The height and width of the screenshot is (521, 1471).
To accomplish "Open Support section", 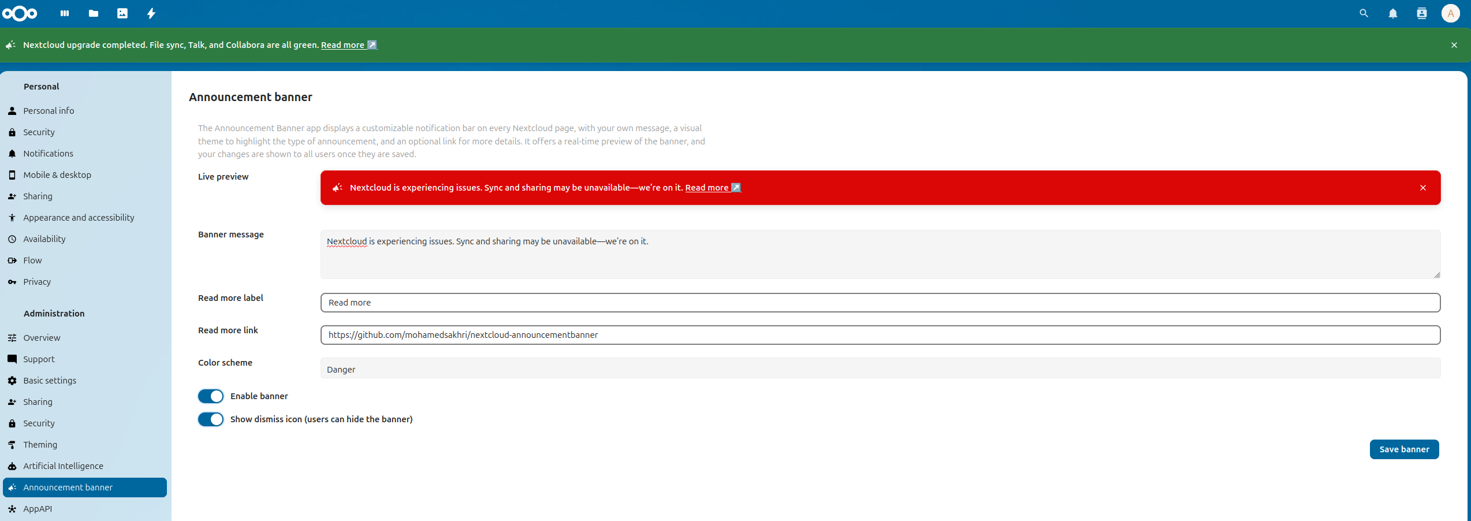I will [85, 359].
